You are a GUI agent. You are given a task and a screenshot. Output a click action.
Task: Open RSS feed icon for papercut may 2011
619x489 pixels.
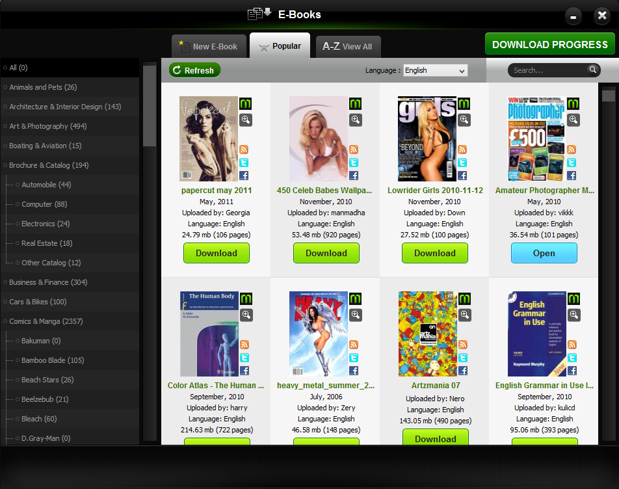point(244,150)
